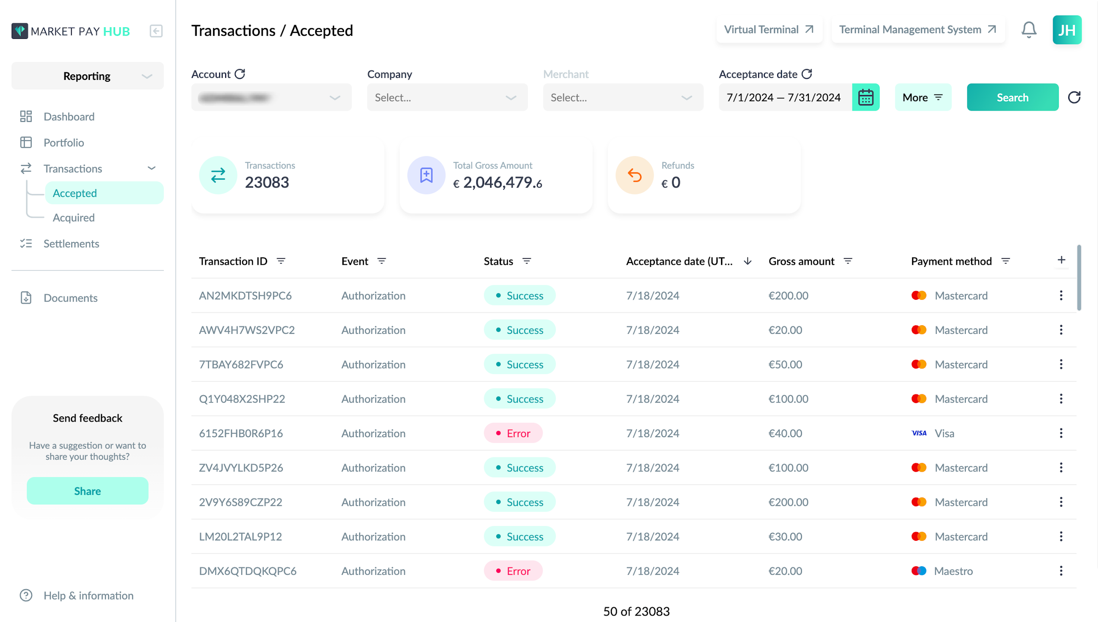
Task: Click transaction ID AN2MKDTSH9PC6
Action: click(x=245, y=295)
